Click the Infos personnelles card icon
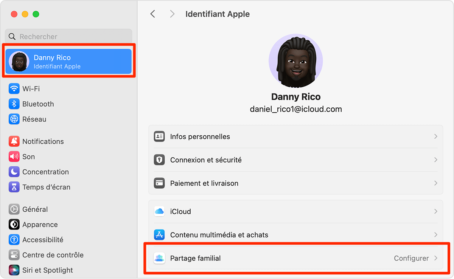The image size is (454, 279). tap(159, 136)
